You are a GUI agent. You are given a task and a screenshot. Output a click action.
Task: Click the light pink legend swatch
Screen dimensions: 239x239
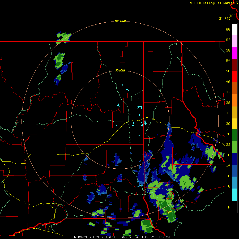(x=234, y=41)
